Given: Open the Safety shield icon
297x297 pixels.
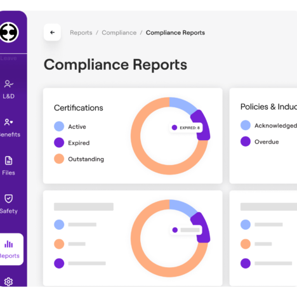Looking at the screenshot, I should [x=9, y=199].
